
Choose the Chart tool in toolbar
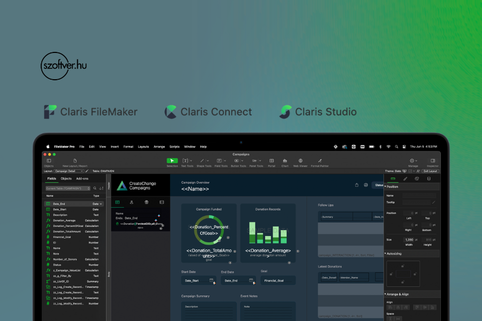(285, 160)
